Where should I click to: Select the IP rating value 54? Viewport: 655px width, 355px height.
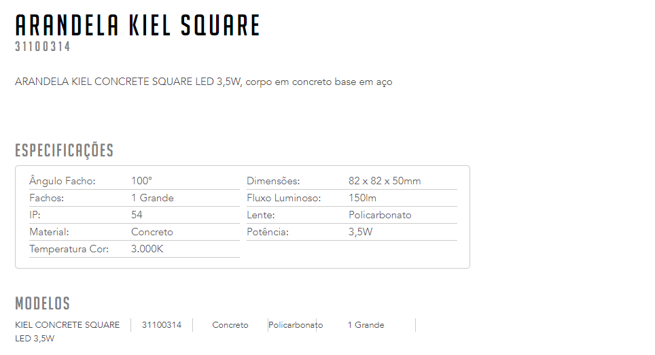pos(137,215)
